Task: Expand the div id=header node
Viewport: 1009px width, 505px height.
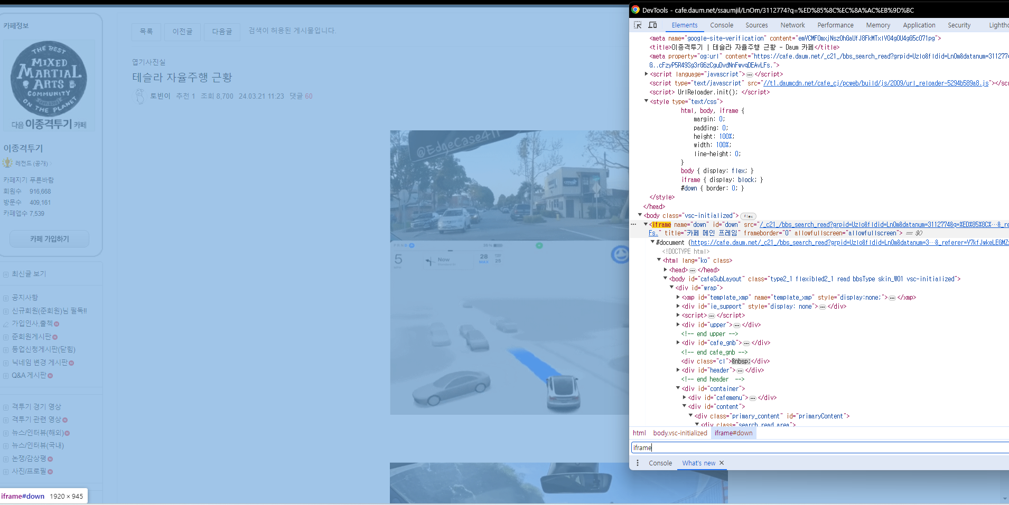Action: click(678, 370)
